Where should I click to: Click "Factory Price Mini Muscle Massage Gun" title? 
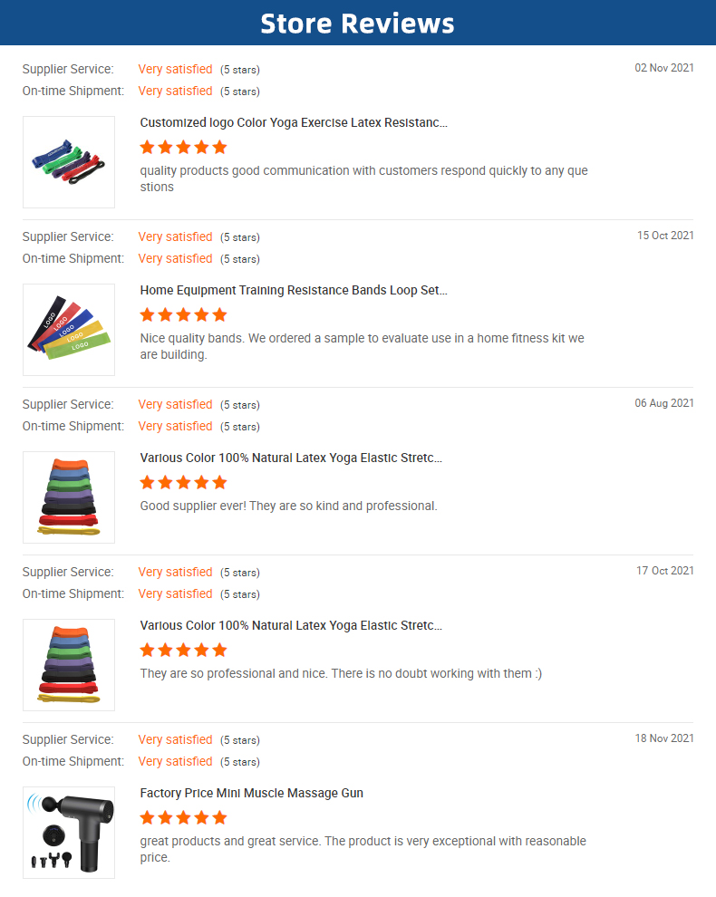(251, 793)
